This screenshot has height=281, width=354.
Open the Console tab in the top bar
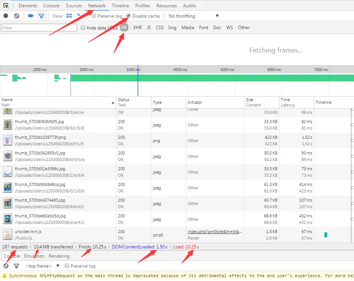click(x=51, y=6)
